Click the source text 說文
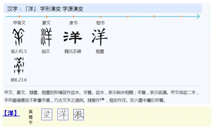Viewport: 214px width, 129px height. click(x=46, y=51)
